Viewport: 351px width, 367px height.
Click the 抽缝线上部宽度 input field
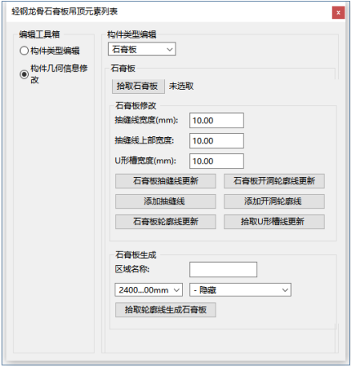tap(216, 141)
